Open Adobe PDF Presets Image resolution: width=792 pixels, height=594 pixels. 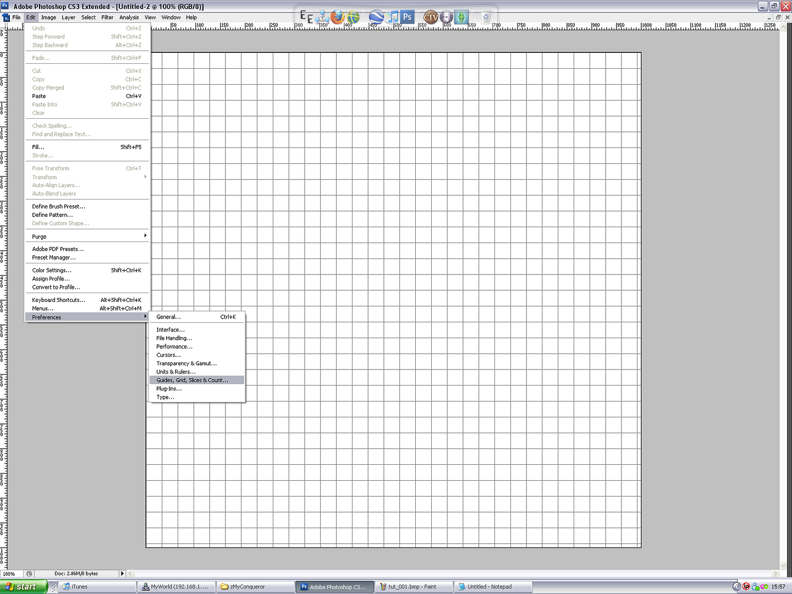[87, 249]
